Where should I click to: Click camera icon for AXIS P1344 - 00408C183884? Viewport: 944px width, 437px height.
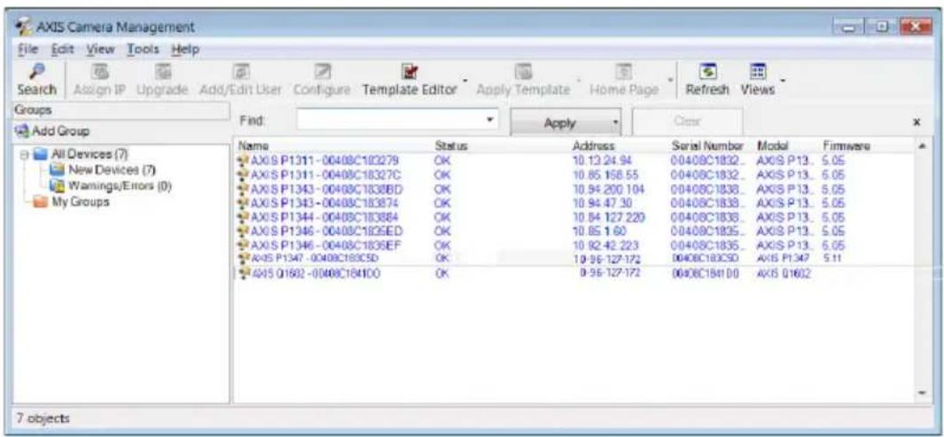(244, 216)
